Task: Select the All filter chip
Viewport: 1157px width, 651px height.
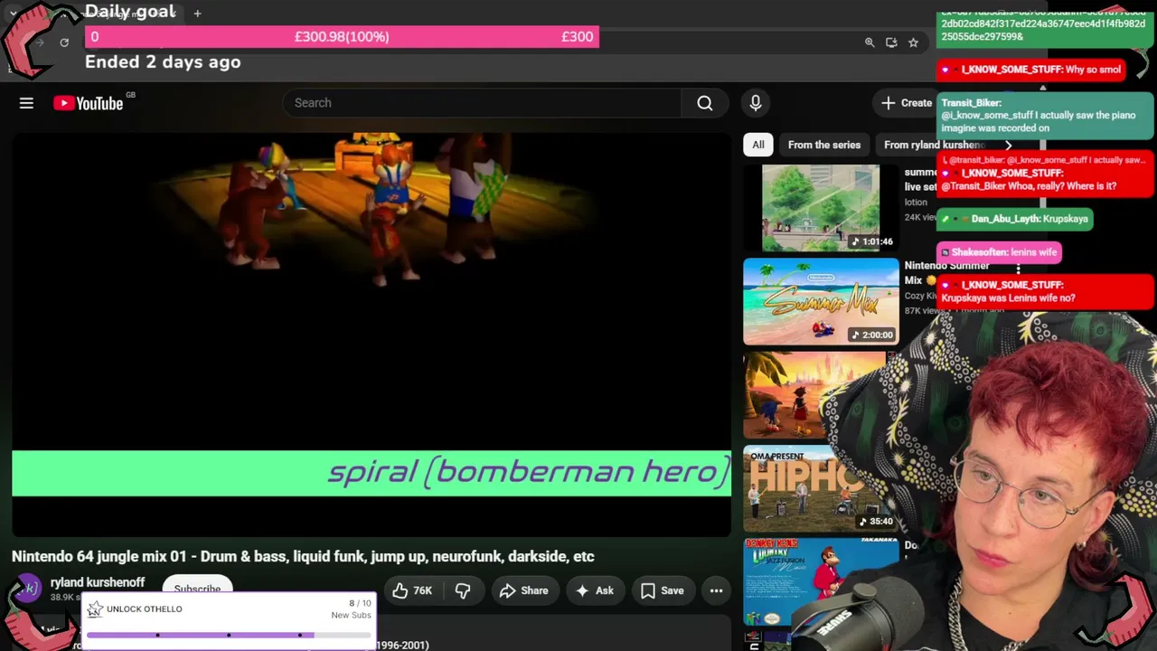Action: 758,145
